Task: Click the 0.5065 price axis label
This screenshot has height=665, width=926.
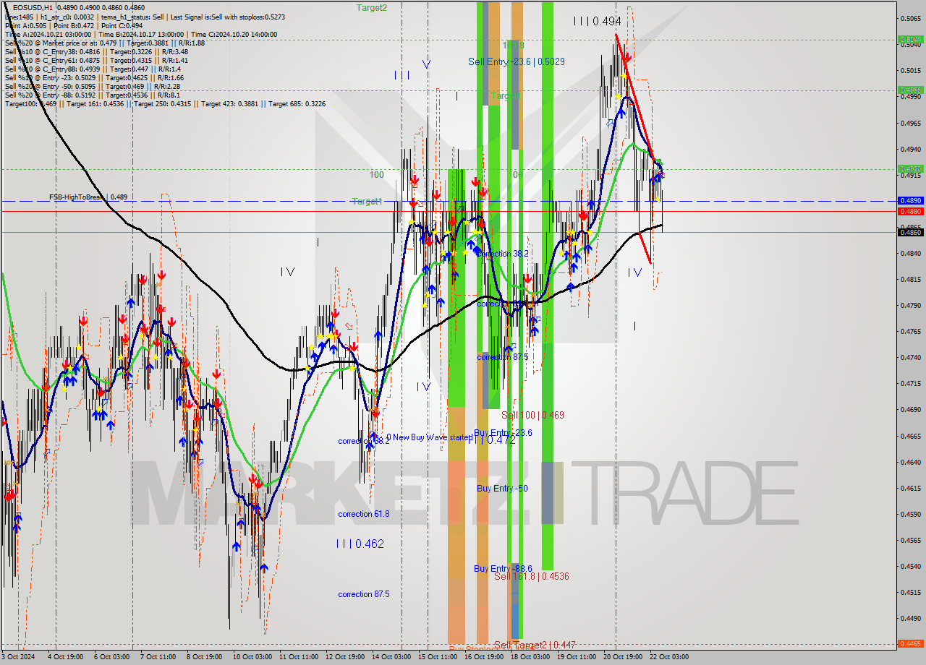Action: tap(910, 19)
